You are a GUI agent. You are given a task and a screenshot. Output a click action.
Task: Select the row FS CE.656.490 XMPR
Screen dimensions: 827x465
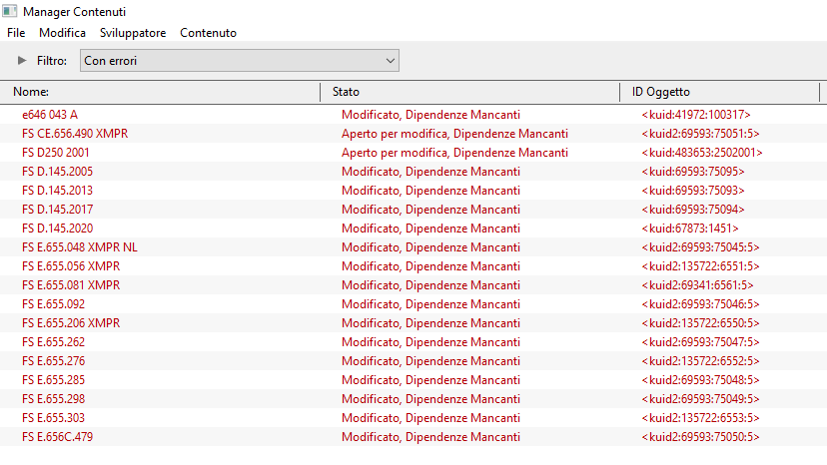(413, 134)
